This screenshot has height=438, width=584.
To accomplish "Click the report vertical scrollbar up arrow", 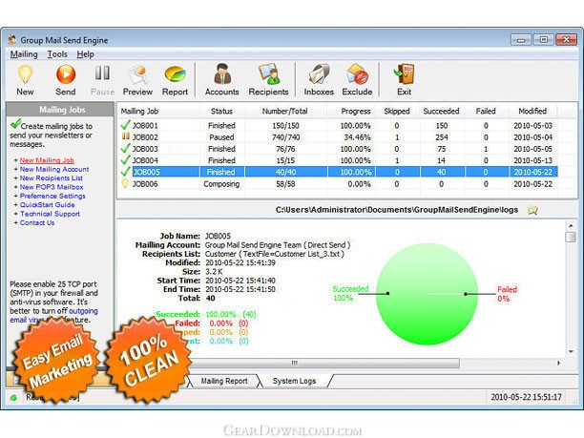I will click(x=571, y=226).
